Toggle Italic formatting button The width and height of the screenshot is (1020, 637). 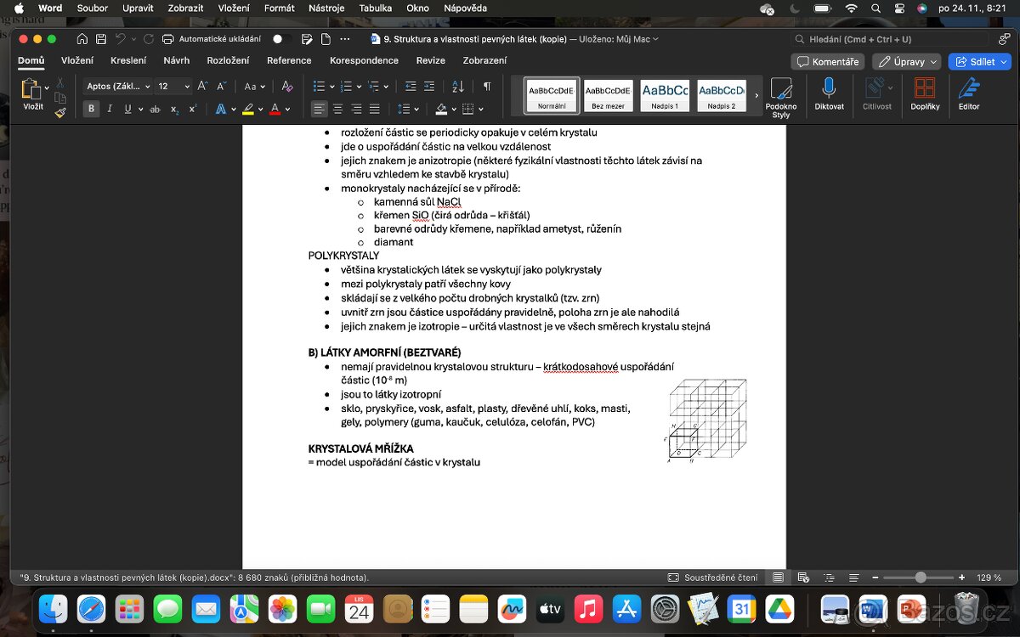(110, 109)
